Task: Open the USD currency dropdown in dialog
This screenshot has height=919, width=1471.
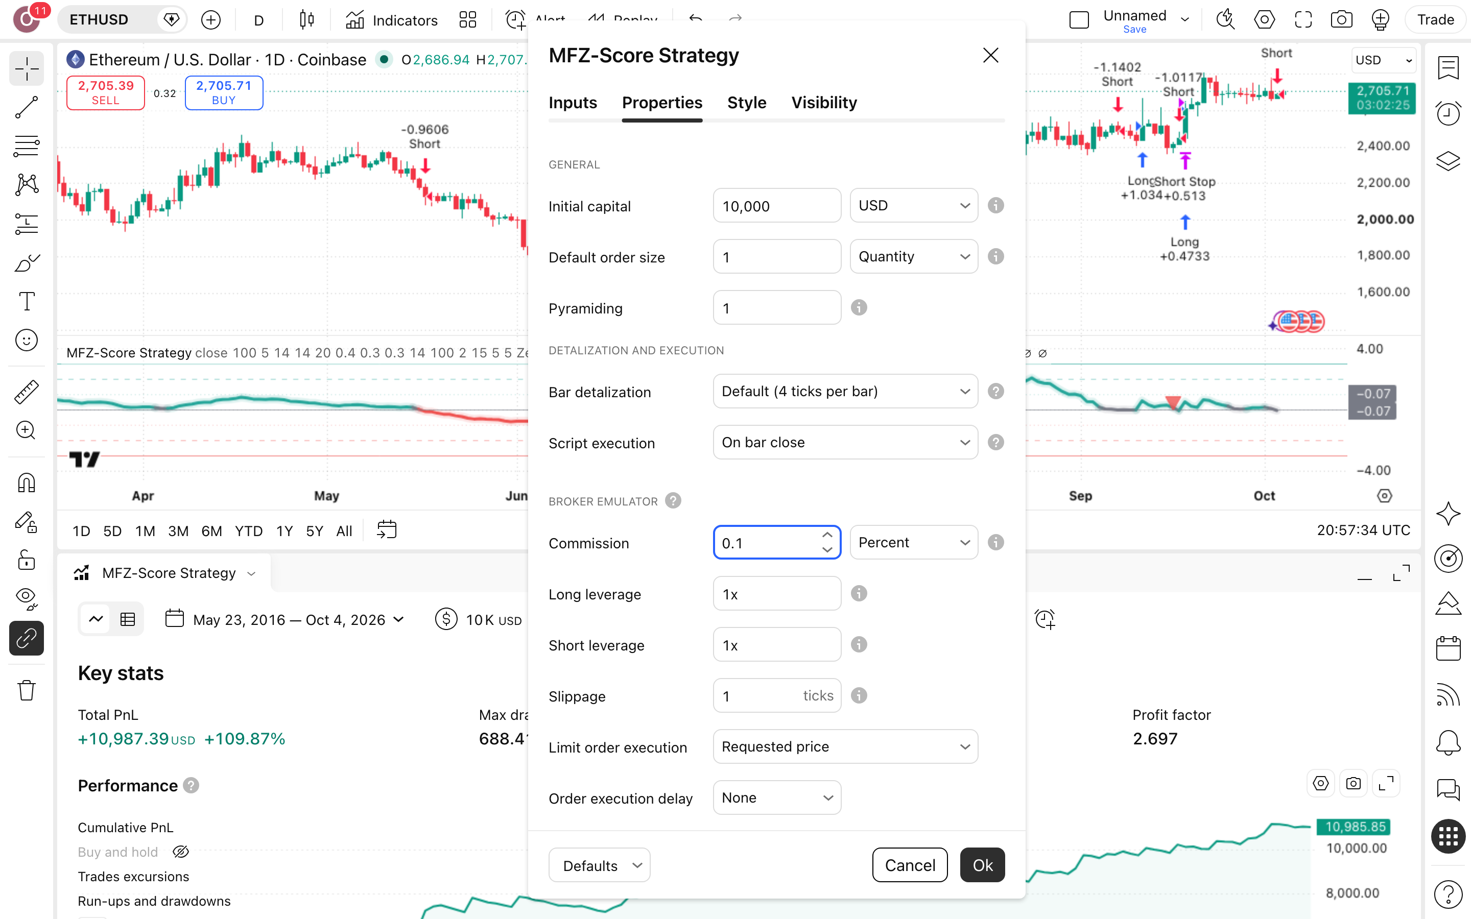Action: point(914,205)
